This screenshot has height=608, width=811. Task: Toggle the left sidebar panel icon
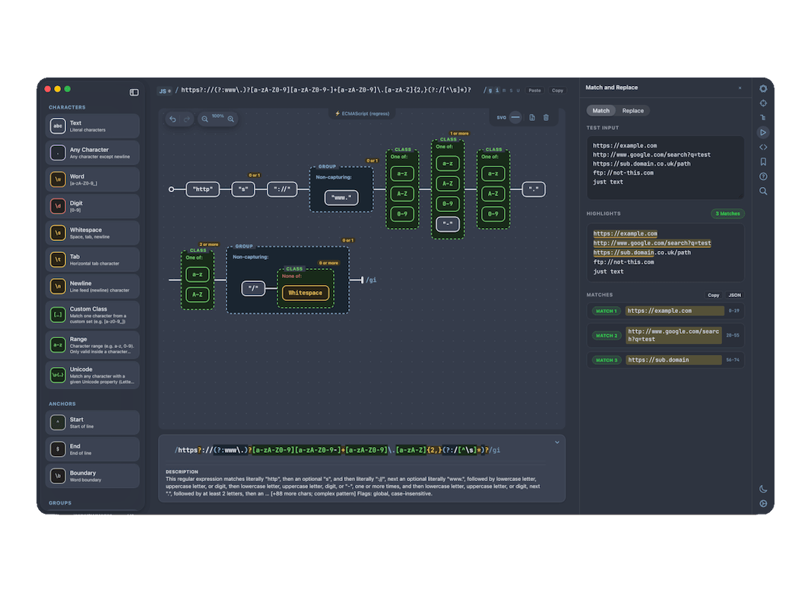[x=134, y=92]
